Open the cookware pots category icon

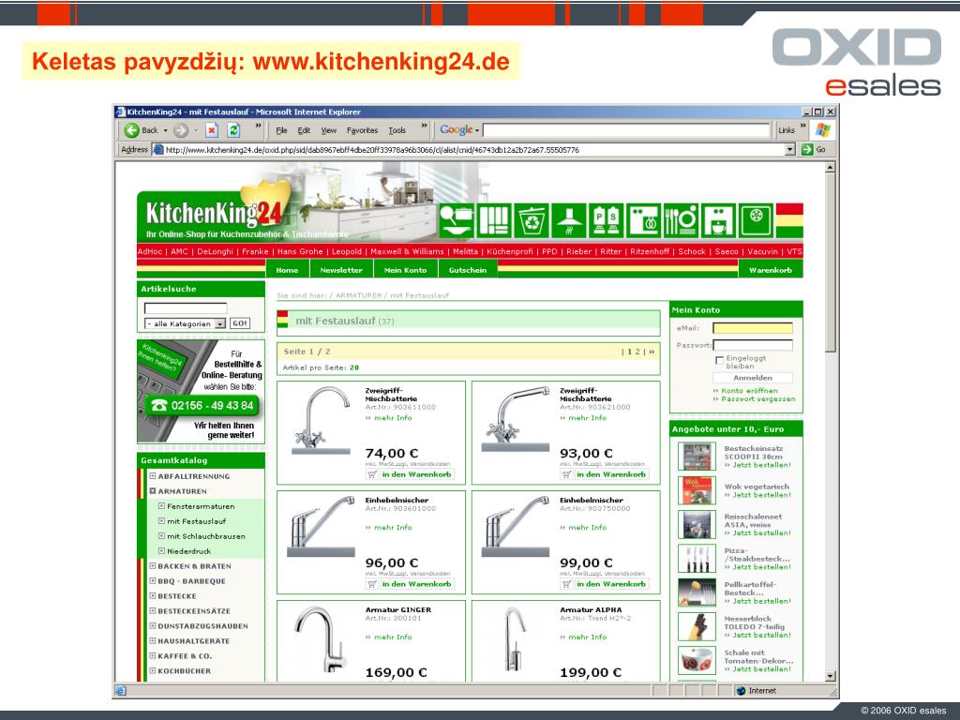(x=457, y=220)
